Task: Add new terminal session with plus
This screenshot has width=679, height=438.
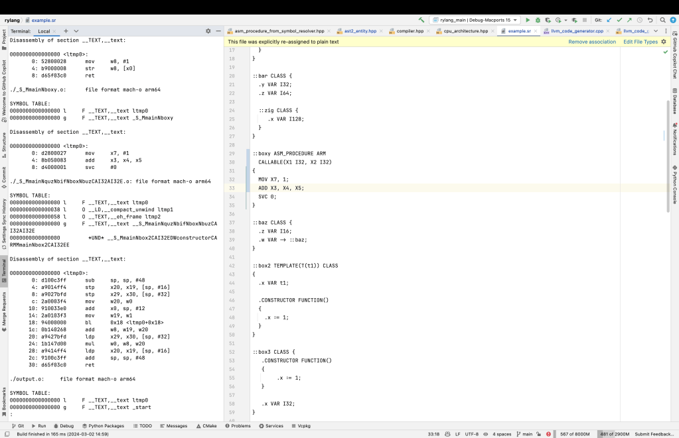Action: coord(66,31)
